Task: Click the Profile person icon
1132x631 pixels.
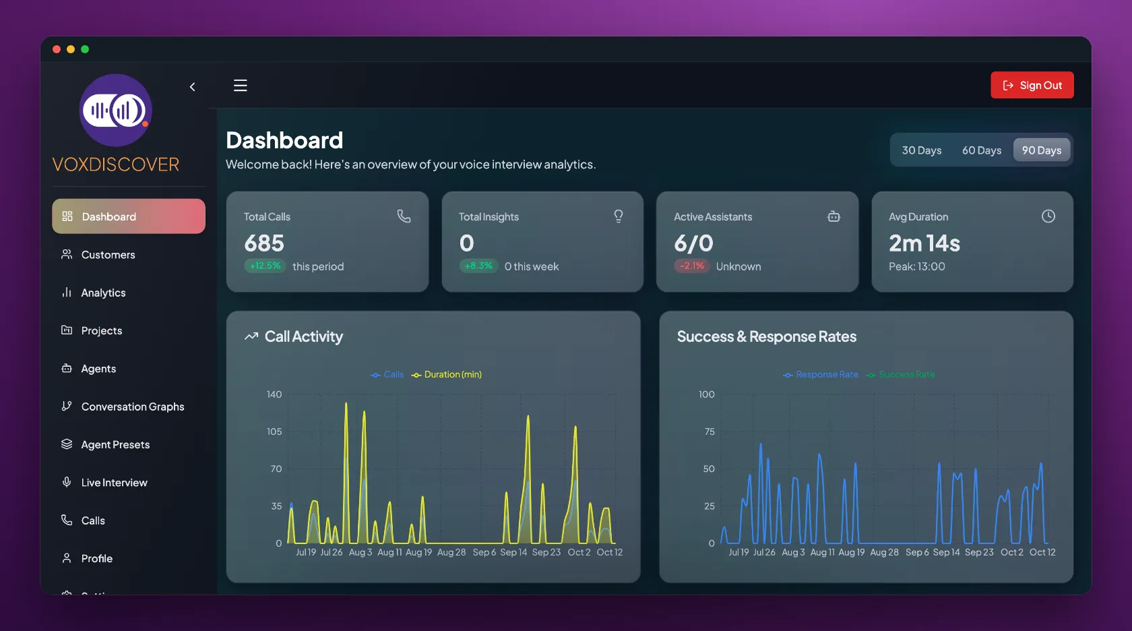Action: (67, 558)
